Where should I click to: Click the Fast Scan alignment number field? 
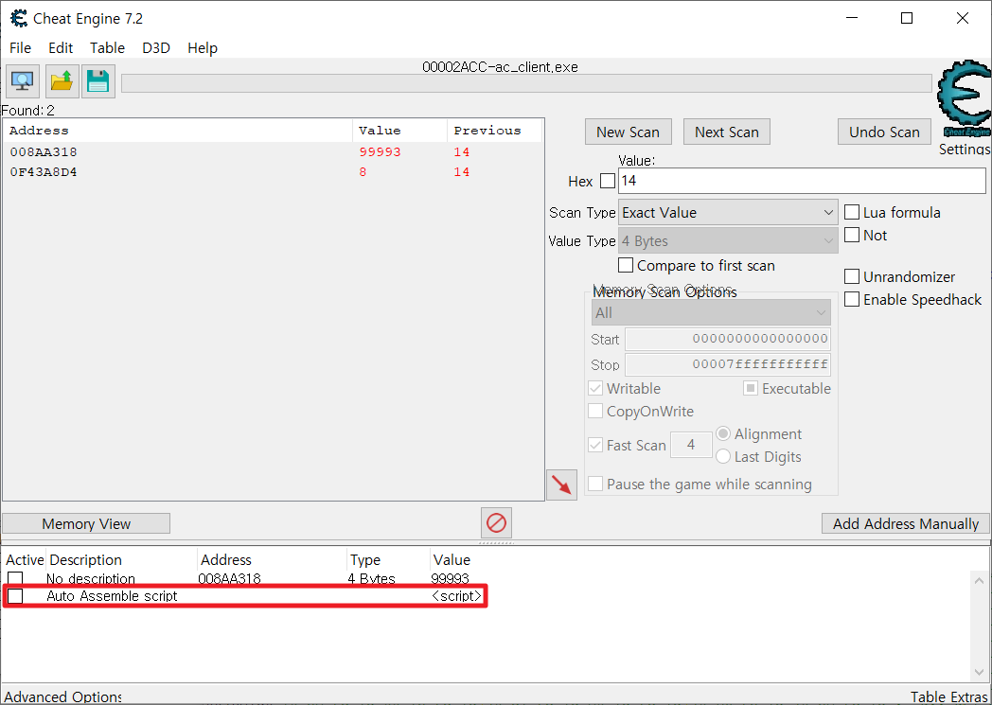pyautogui.click(x=691, y=445)
